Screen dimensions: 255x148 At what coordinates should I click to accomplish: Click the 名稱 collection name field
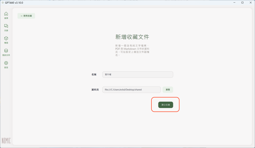tap(137, 74)
